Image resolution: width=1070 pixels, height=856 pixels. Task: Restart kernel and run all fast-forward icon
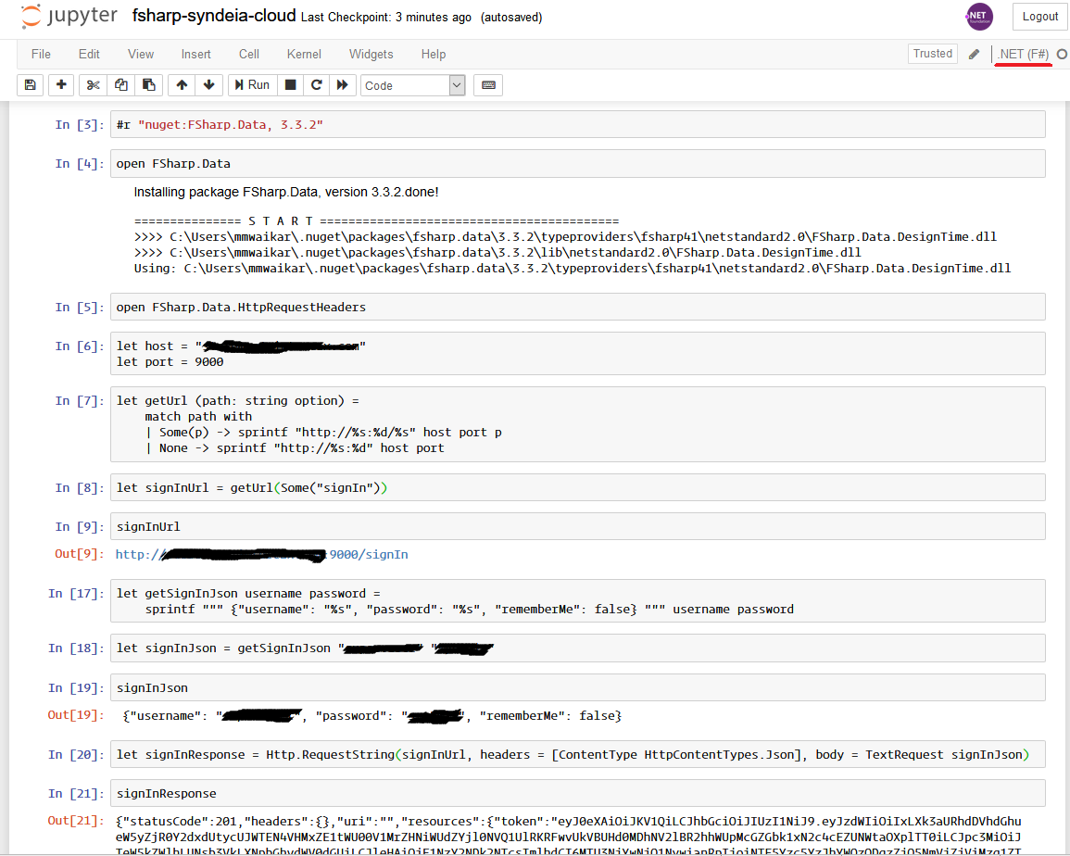(x=343, y=85)
